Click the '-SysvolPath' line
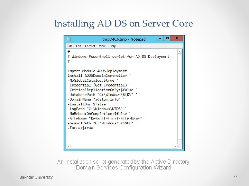The width and height of the screenshot is (249, 186). pos(102,123)
